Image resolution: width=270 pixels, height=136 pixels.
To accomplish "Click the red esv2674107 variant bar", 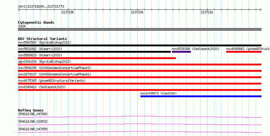I will coord(140,77).
